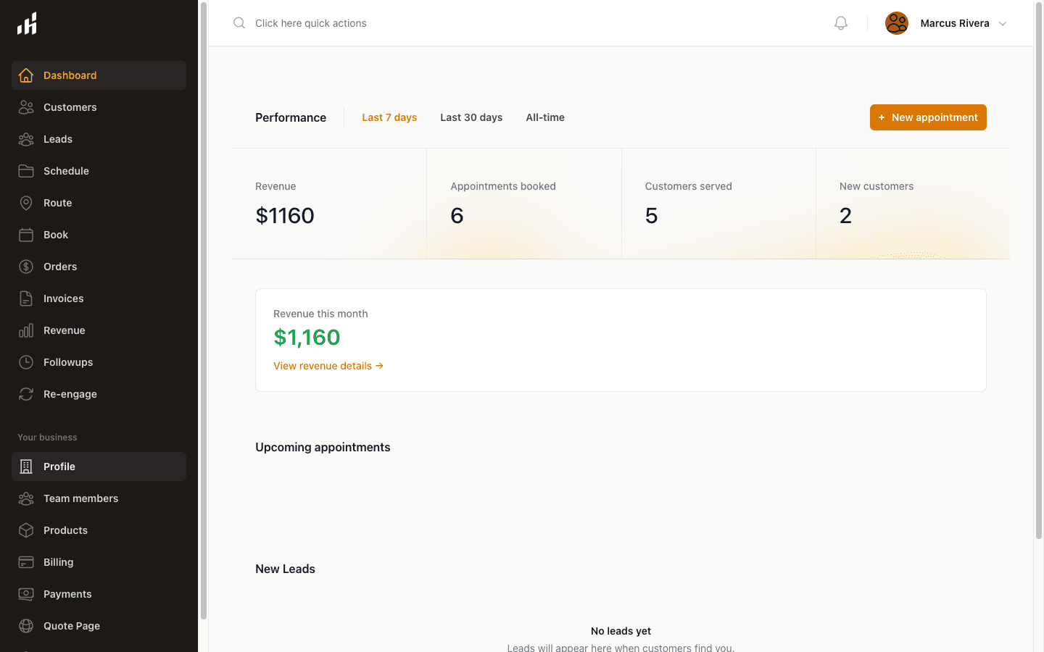Click the Route icon in the sidebar
The image size is (1044, 652).
[26, 203]
